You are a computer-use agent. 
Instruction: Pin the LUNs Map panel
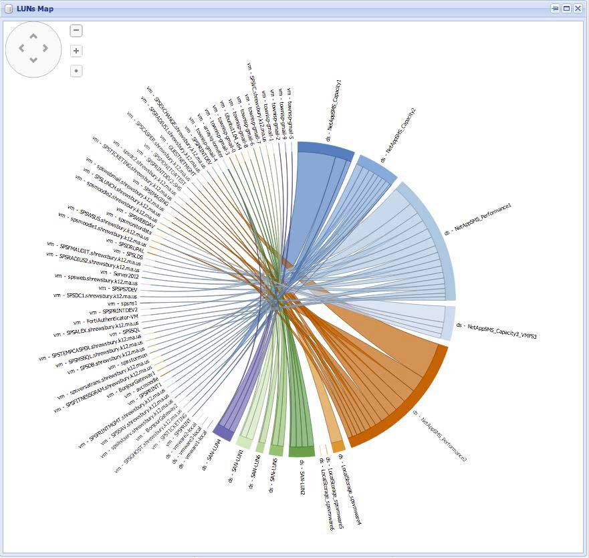pos(555,8)
